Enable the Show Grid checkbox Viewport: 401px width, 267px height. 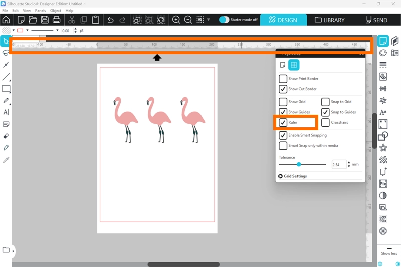283,102
